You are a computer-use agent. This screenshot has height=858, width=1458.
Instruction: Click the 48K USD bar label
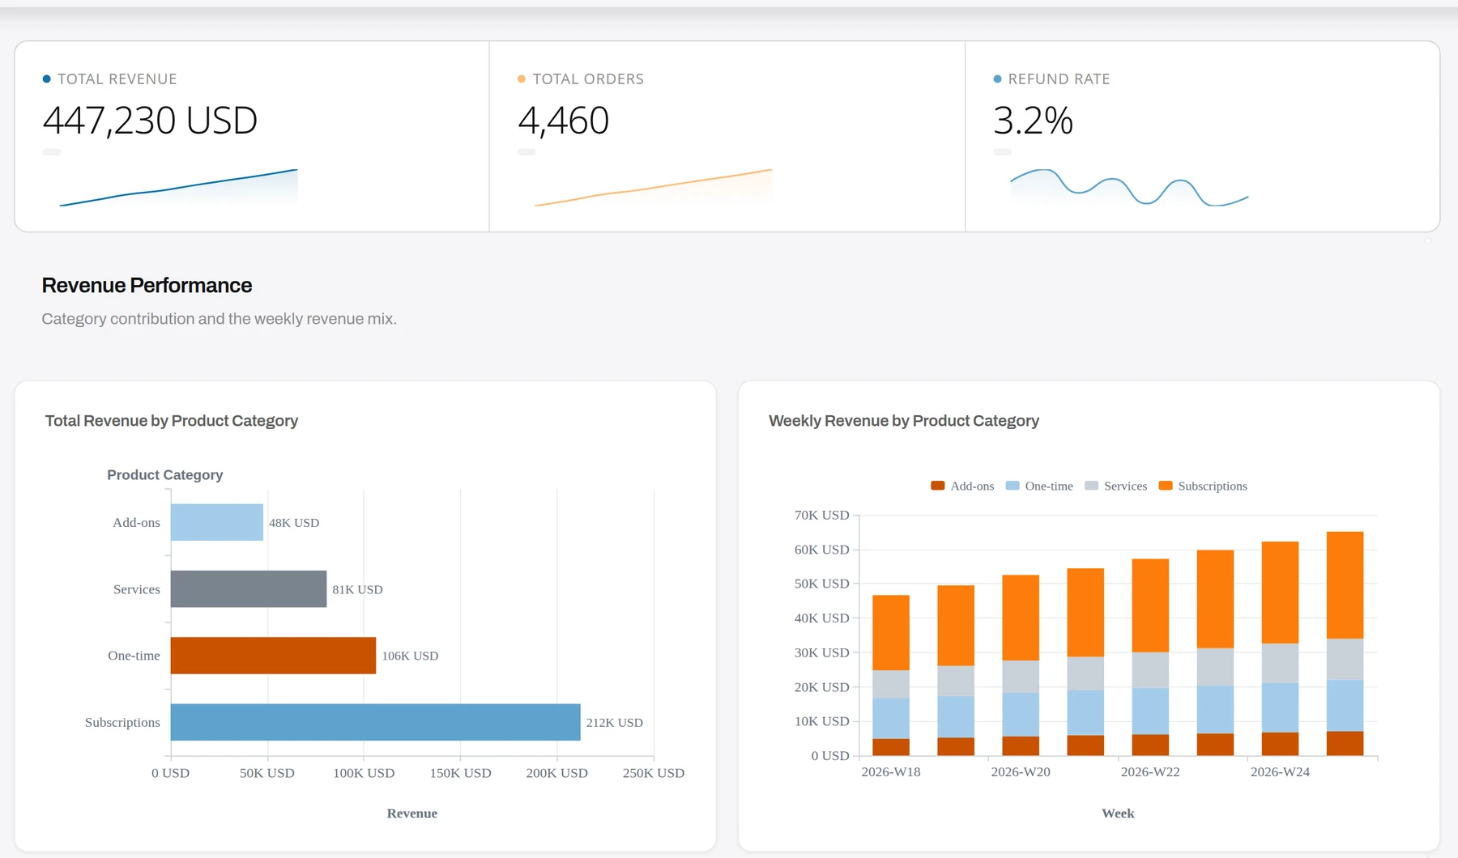294,523
